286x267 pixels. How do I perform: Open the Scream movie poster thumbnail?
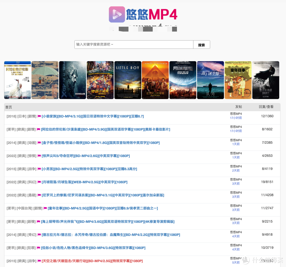coord(73,80)
